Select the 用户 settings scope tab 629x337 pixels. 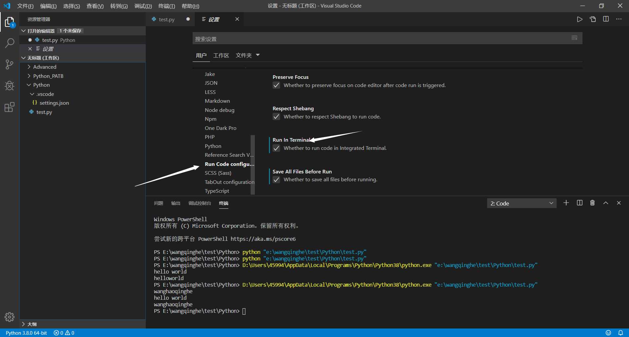click(201, 55)
